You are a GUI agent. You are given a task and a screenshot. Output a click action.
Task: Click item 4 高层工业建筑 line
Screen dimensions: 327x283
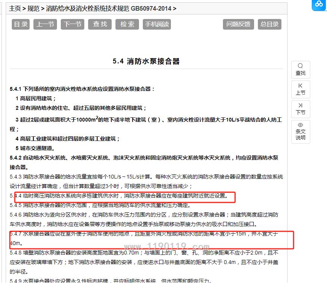click(68, 139)
